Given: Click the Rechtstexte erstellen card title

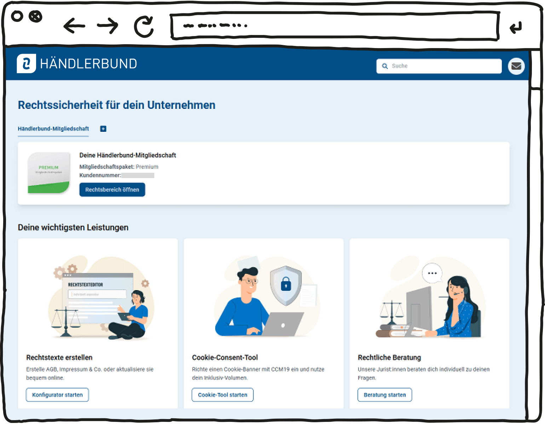Looking at the screenshot, I should pyautogui.click(x=59, y=358).
